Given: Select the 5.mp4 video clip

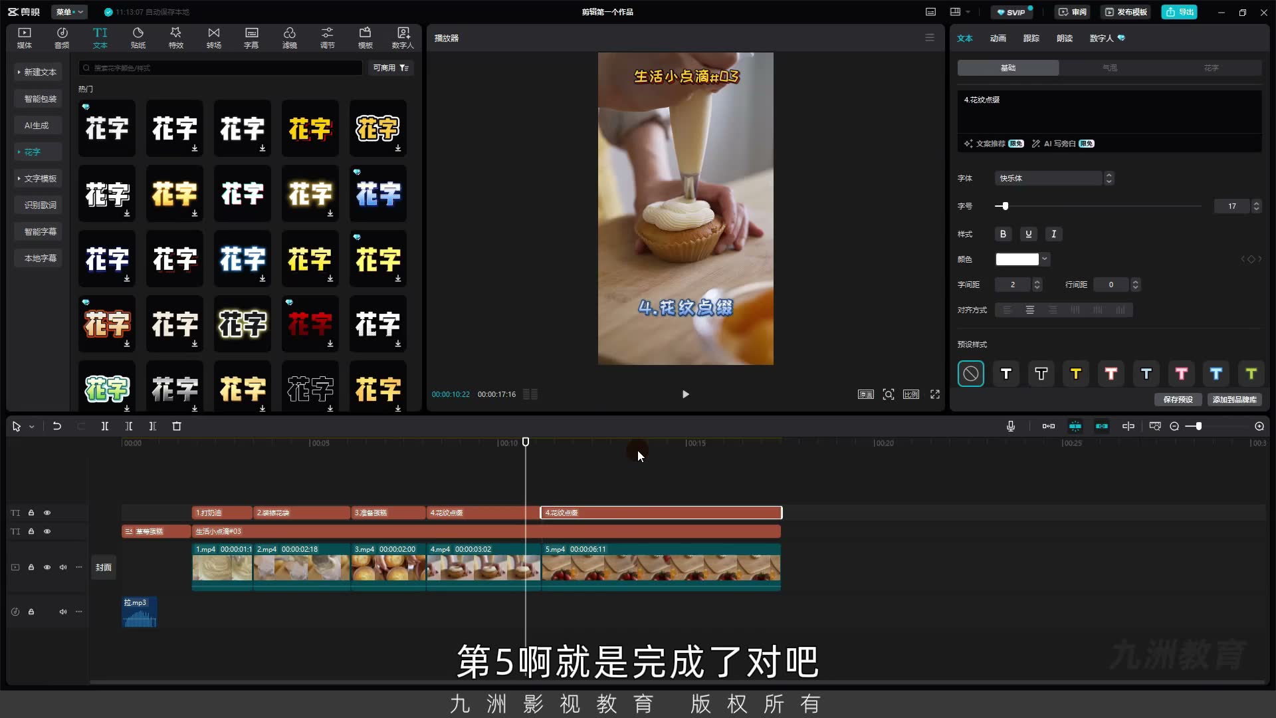Looking at the screenshot, I should tap(661, 566).
